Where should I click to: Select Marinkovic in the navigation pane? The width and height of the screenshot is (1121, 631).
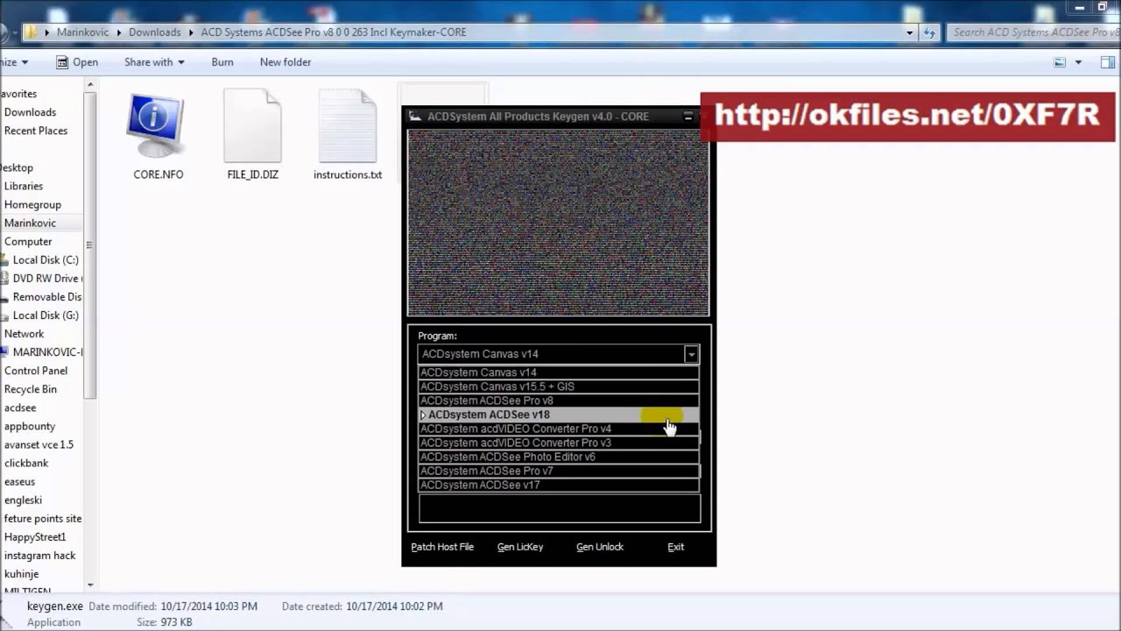coord(30,223)
